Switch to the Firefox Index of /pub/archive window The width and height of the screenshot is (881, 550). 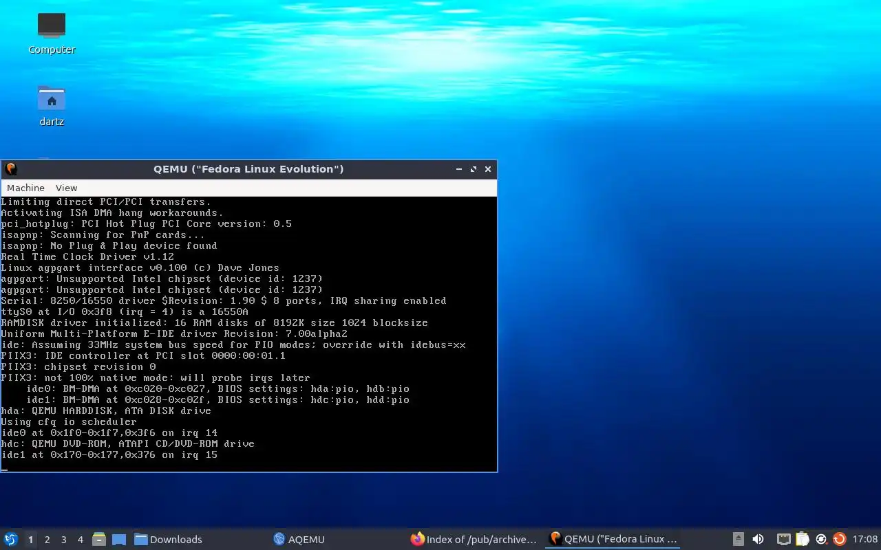click(474, 540)
